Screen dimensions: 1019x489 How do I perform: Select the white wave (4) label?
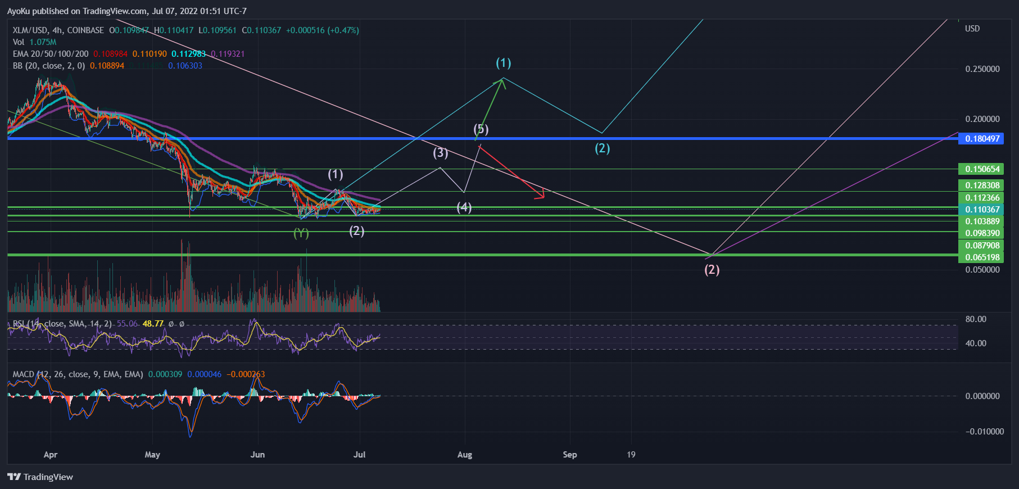(464, 207)
